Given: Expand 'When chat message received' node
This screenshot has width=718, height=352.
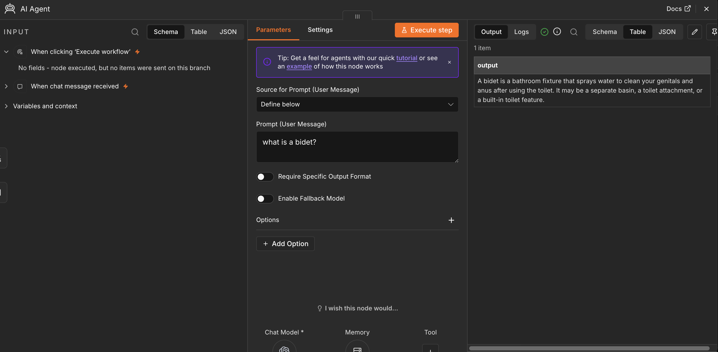Looking at the screenshot, I should [x=6, y=86].
